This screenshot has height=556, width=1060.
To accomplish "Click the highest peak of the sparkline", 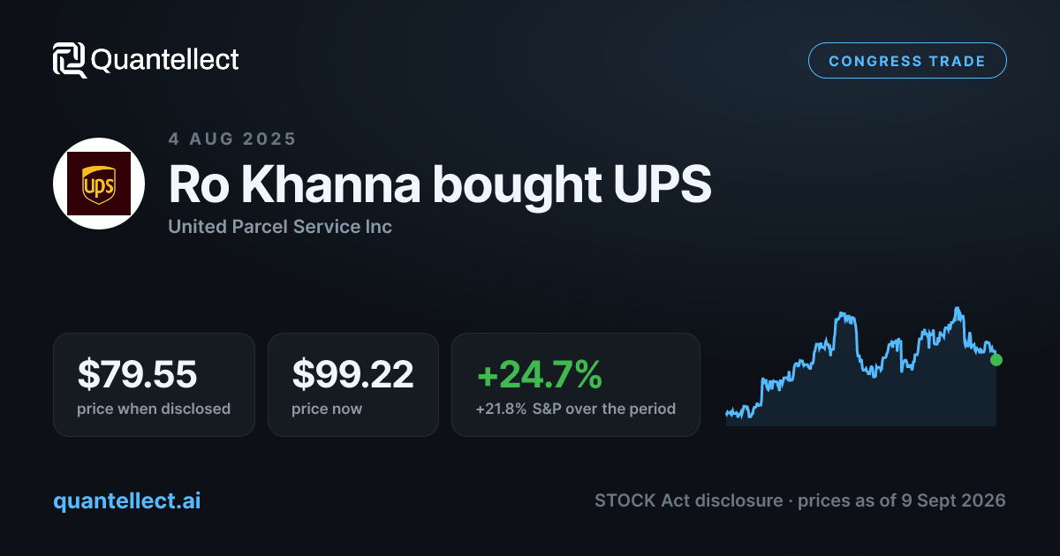I will [x=958, y=310].
